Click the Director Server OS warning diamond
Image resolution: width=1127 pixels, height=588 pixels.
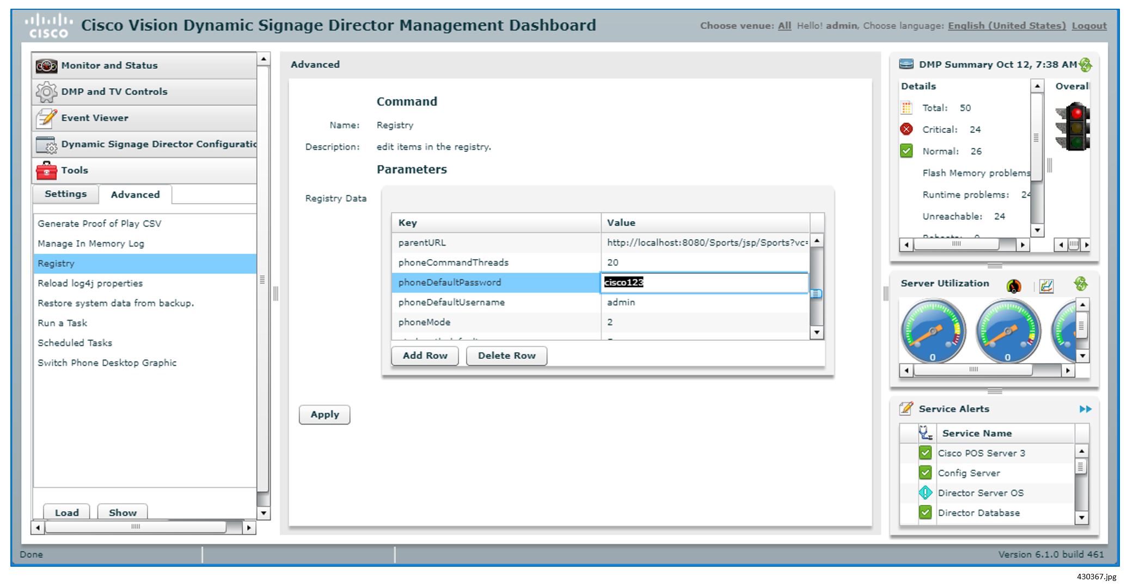(925, 493)
